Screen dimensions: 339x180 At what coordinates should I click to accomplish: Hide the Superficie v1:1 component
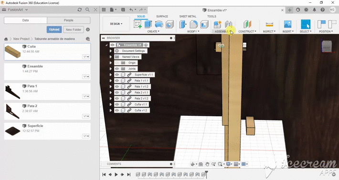117,75
